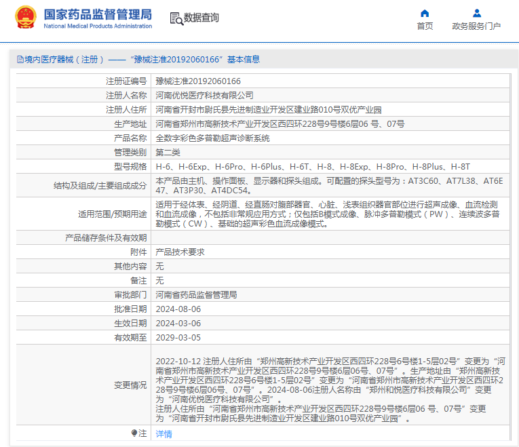519x447 pixels.
Task: Click the empty 产品储存条件及有效期 value cell
Action: coord(330,237)
